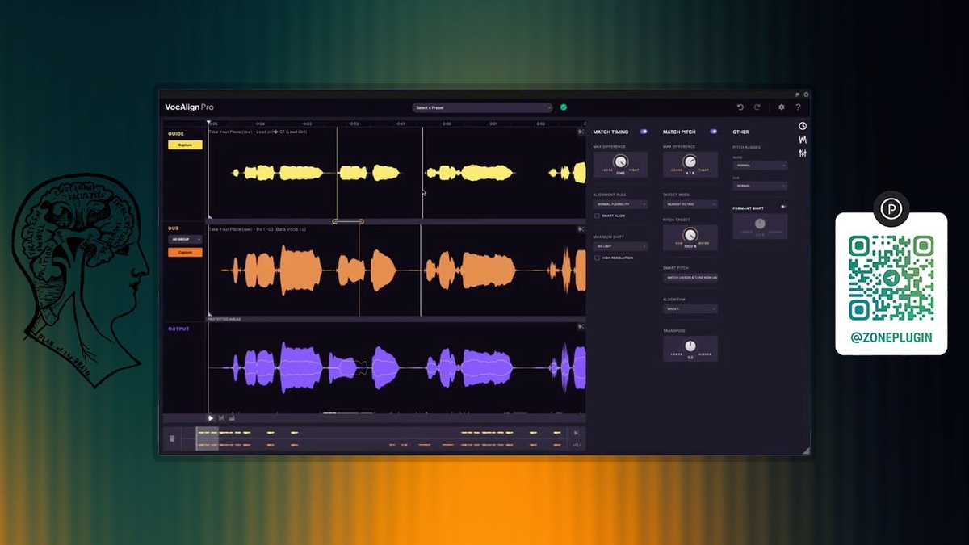Open the settings gear icon
The image size is (969, 545).
pos(781,107)
